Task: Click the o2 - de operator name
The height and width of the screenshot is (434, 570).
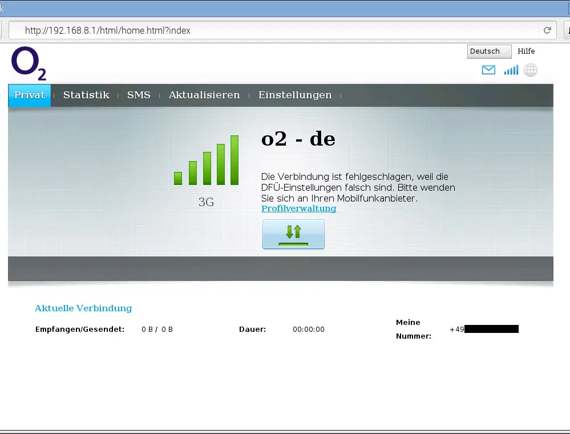Action: (x=298, y=139)
